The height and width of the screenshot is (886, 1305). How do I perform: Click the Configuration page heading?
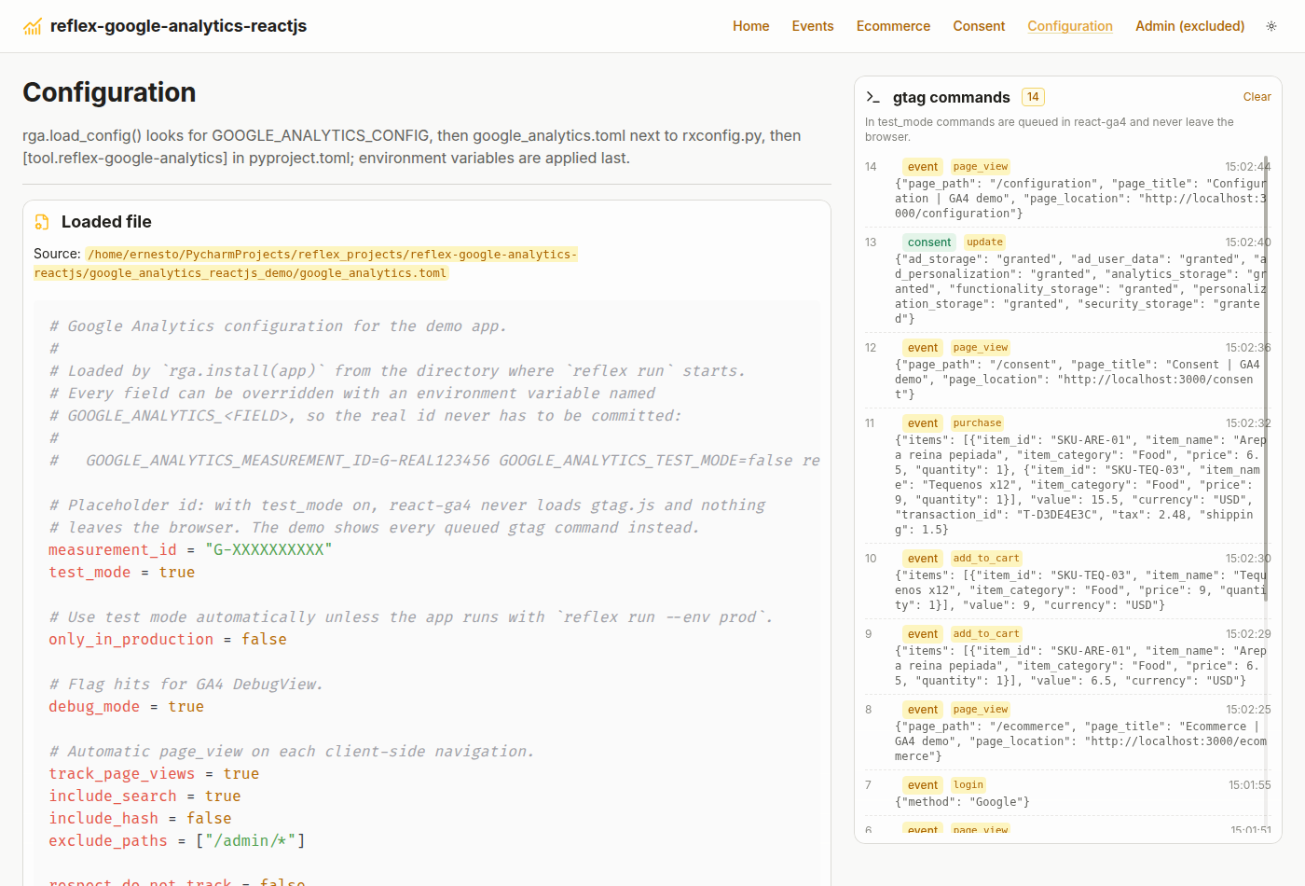pyautogui.click(x=109, y=92)
